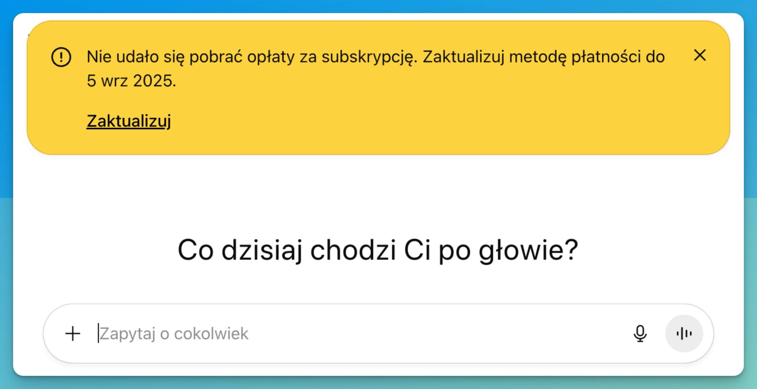Start dictation with the microphone icon
This screenshot has height=389, width=757.
(x=640, y=334)
